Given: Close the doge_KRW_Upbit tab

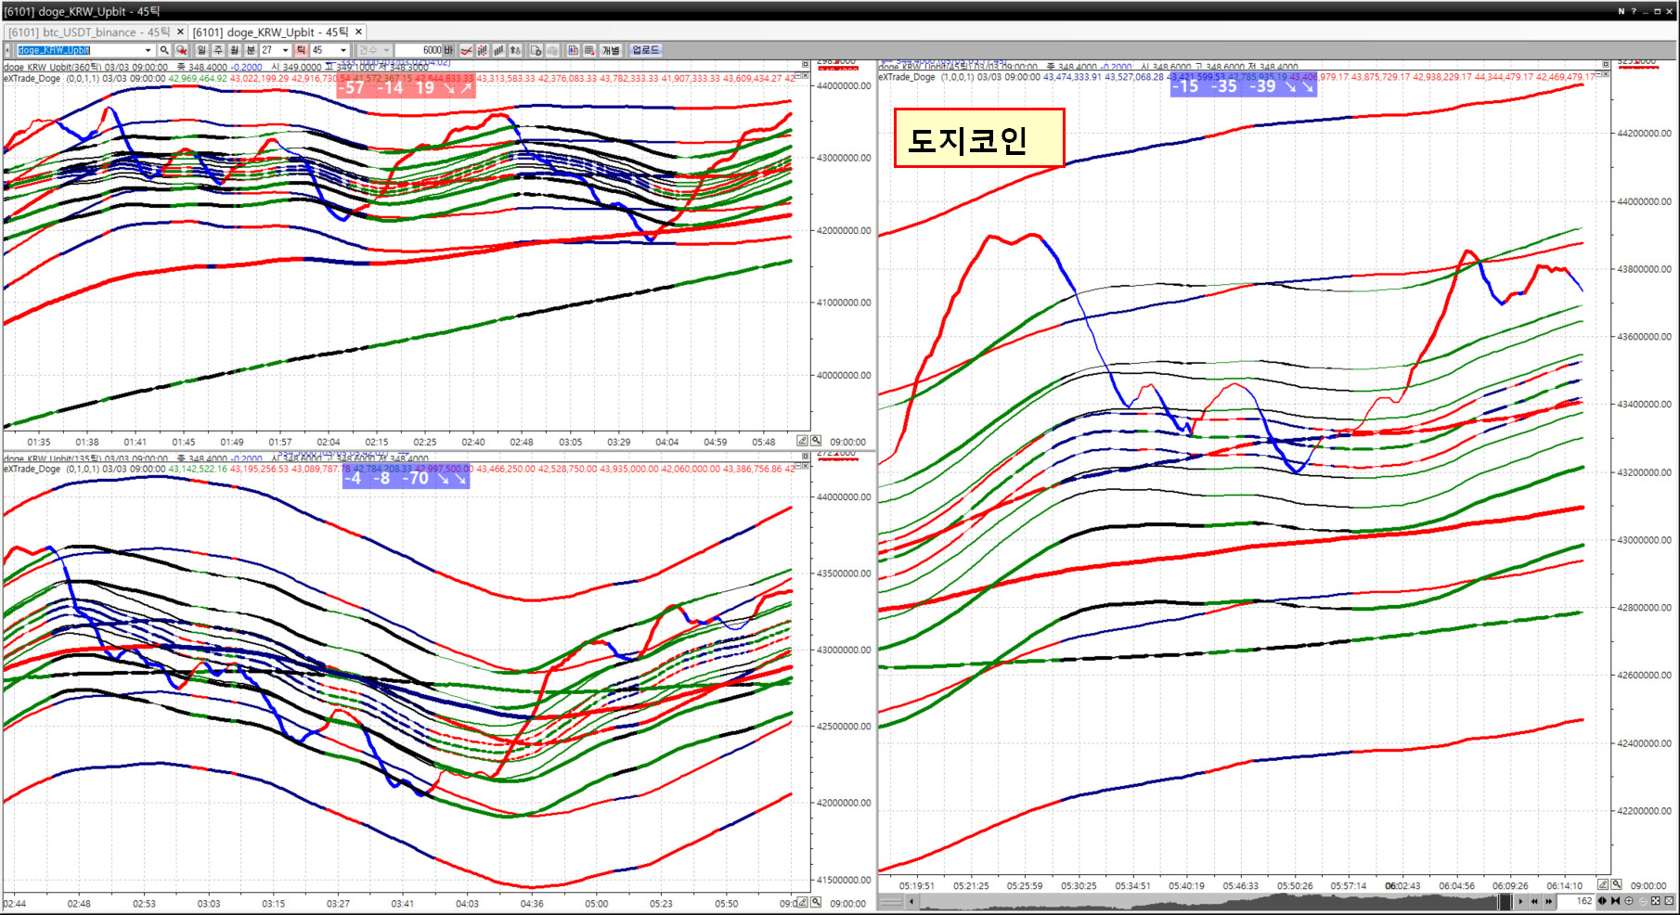Looking at the screenshot, I should pos(358,32).
